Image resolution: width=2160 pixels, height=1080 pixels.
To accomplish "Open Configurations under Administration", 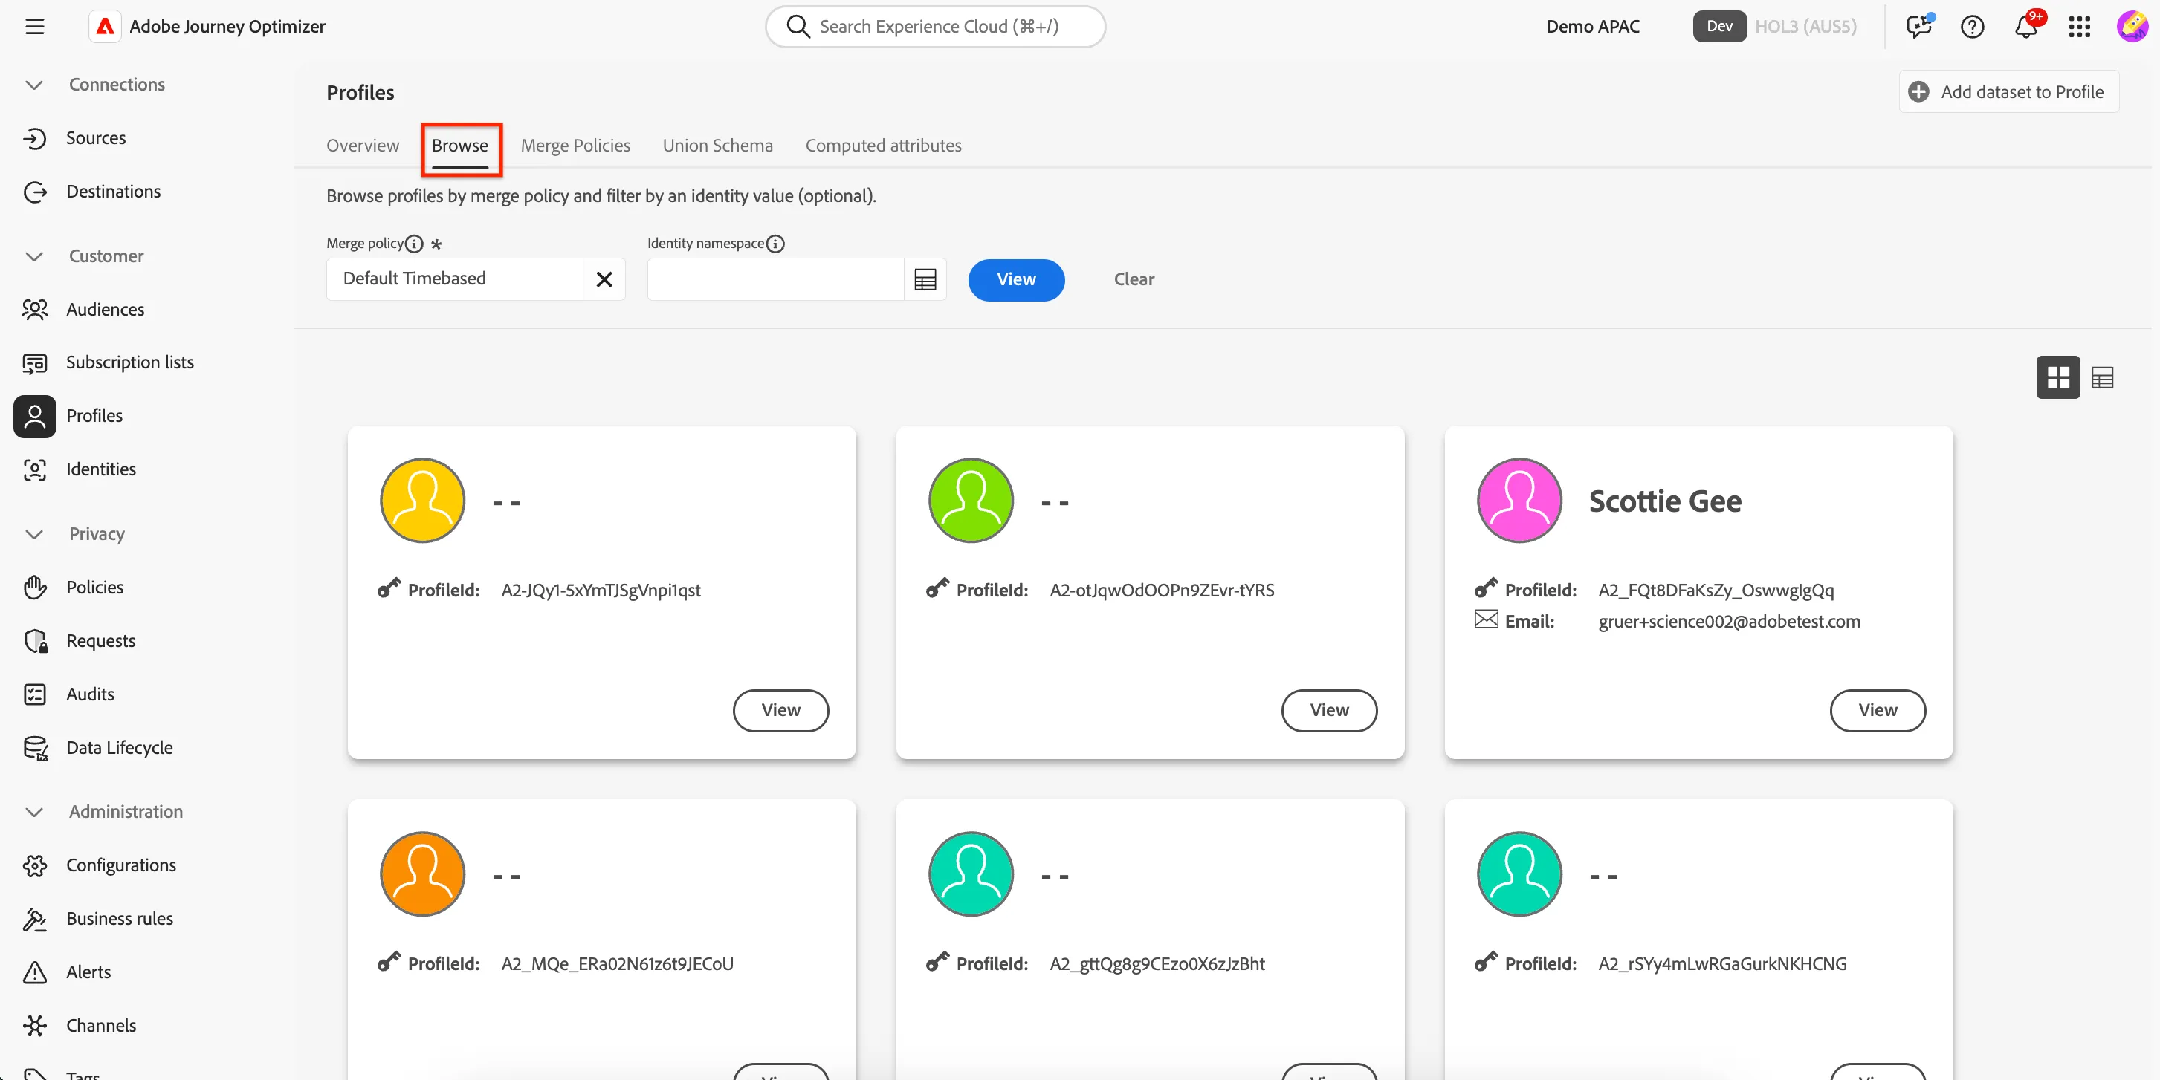I will pos(120,865).
